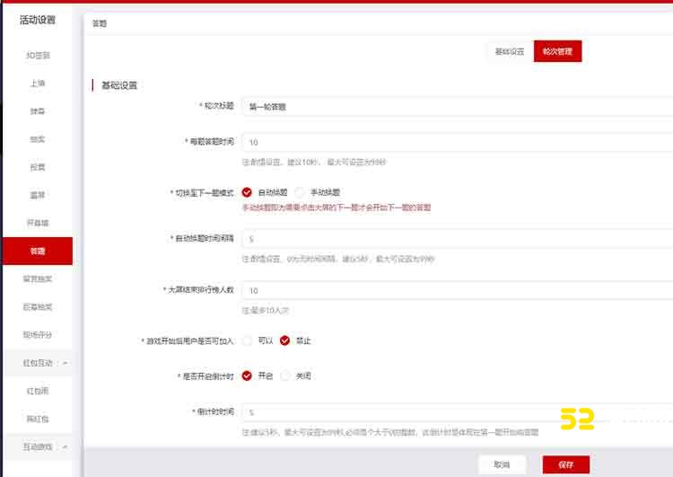
Task: Collapse the 红包互动 sidebar group
Action: (x=38, y=363)
